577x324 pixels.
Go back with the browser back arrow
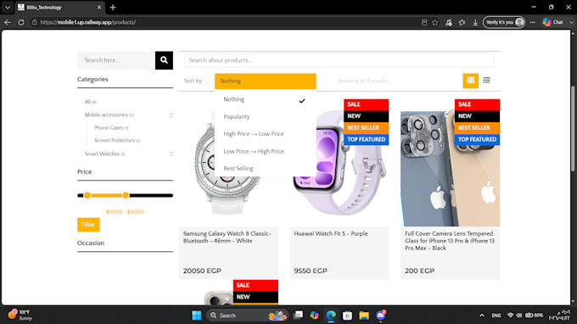pyautogui.click(x=8, y=22)
